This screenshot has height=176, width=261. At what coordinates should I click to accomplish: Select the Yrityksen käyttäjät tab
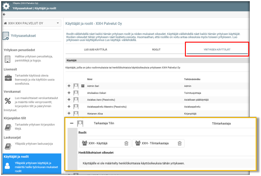[217, 49]
